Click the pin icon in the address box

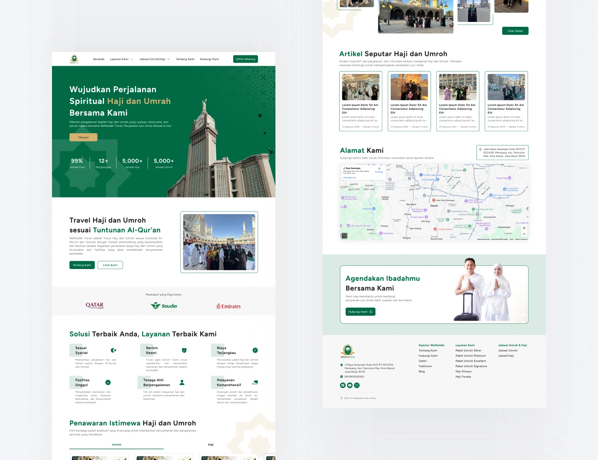tap(480, 150)
